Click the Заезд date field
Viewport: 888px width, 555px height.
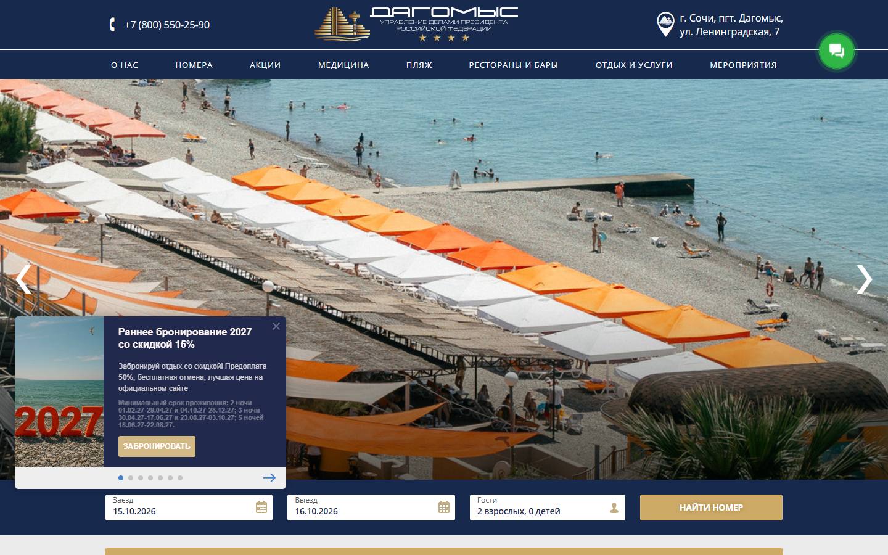[189, 508]
